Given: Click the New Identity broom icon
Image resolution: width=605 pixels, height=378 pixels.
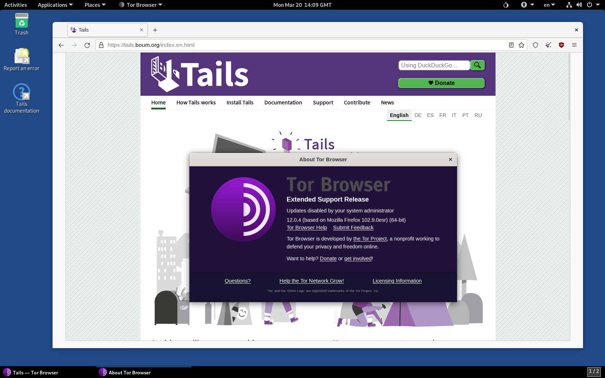Looking at the screenshot, I should tap(548, 45).
